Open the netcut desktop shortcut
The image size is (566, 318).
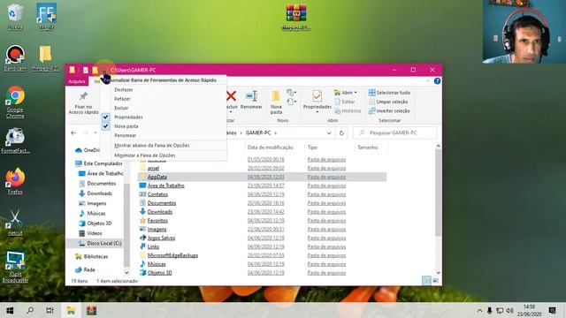click(x=15, y=222)
